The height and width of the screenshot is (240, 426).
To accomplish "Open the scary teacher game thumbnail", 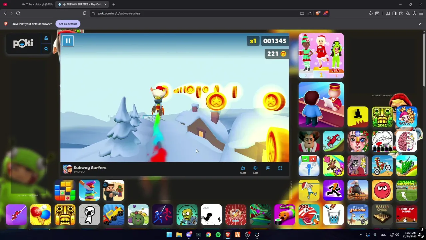I will click(x=309, y=141).
